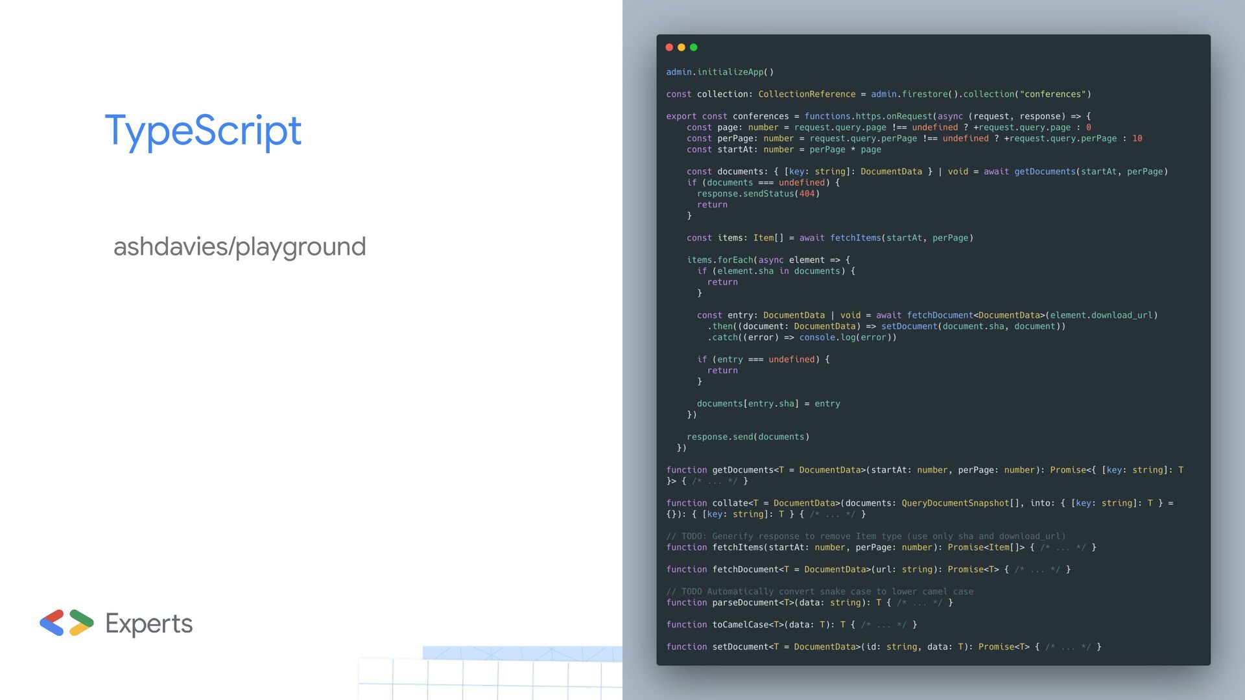Click the TypeScript slide title
The height and width of the screenshot is (700, 1245).
click(203, 131)
